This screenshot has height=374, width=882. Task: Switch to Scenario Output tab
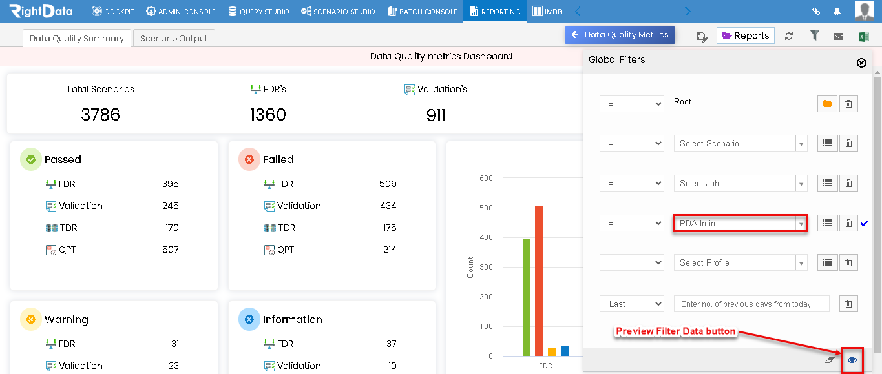(174, 38)
